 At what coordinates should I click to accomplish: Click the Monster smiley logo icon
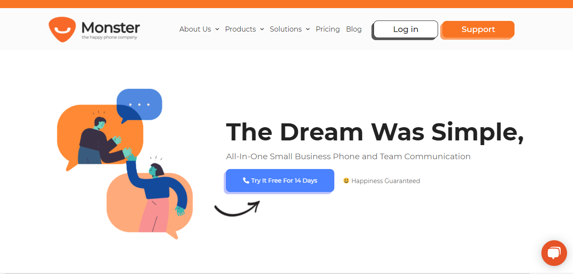click(x=62, y=29)
